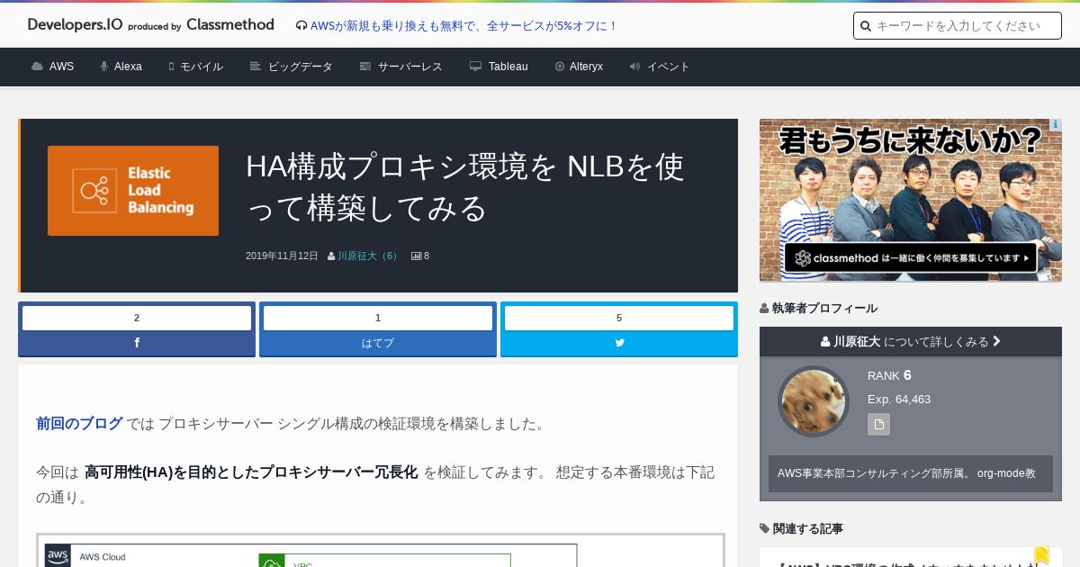This screenshot has width=1080, height=567.
Task: Share the article on Facebook
Action: pos(137,343)
